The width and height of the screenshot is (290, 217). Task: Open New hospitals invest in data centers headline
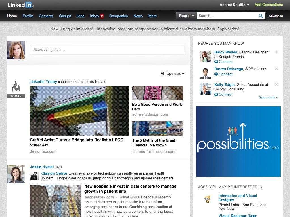(130, 189)
